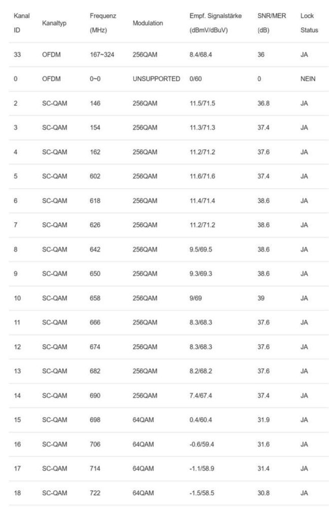Viewport: 329px width, 507px height.
Task: Select the 11.5/71.5 signal strength cell
Action: coord(202,104)
